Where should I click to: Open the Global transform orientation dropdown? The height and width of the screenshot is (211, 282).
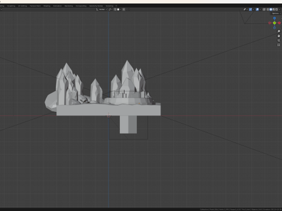102,9
